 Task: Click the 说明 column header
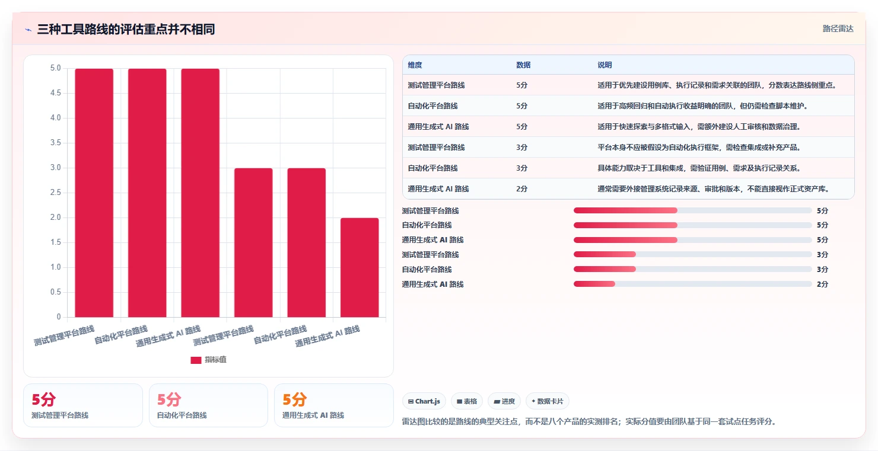[x=605, y=65]
